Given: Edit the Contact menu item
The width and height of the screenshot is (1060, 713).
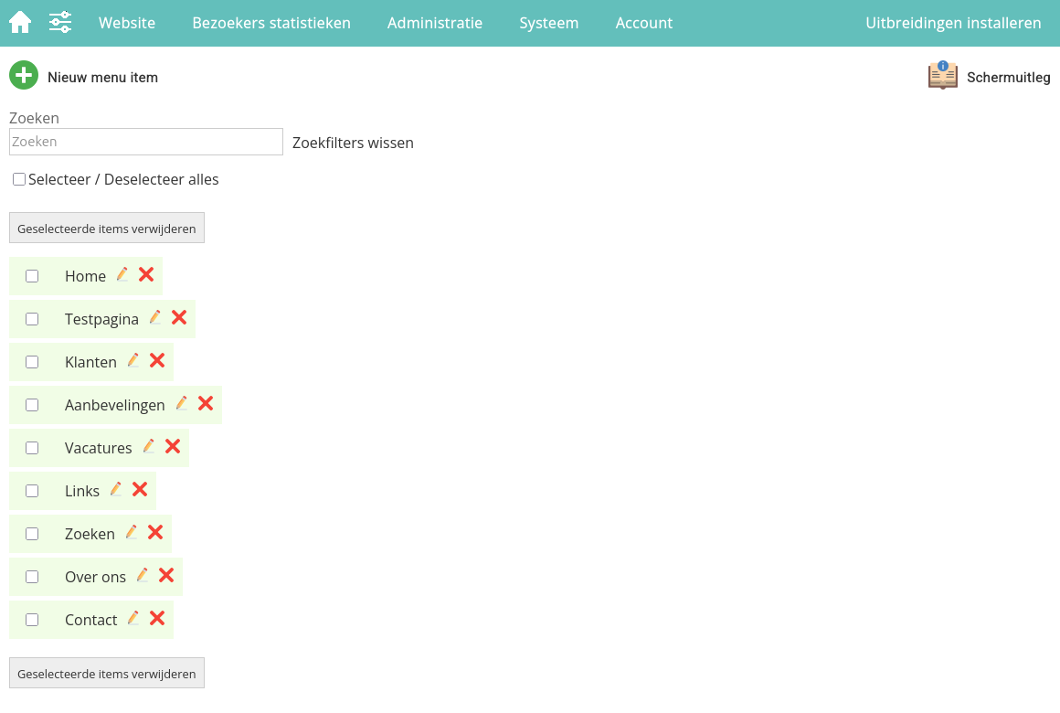Looking at the screenshot, I should (x=133, y=618).
